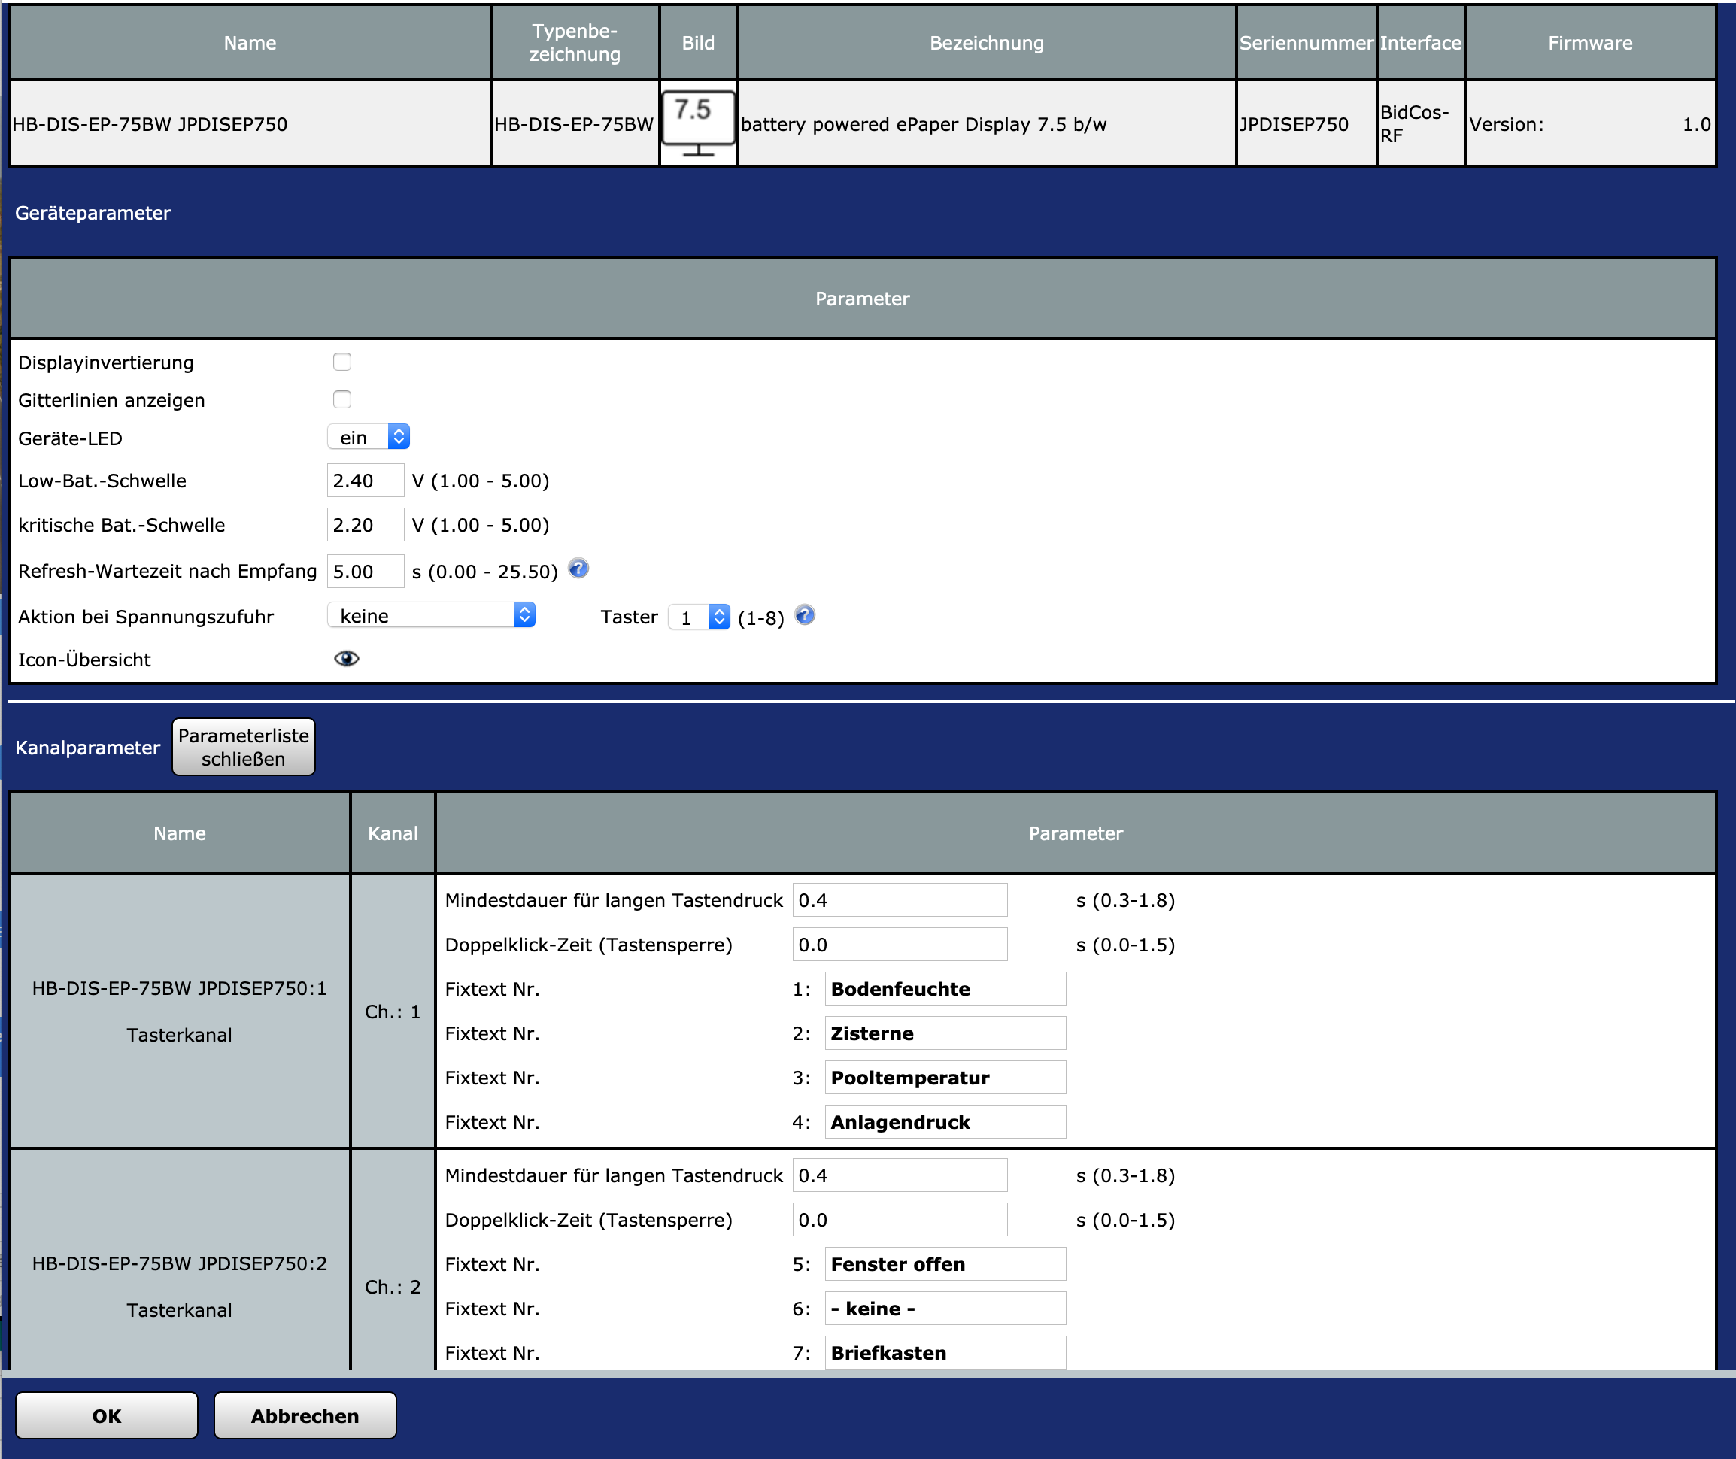Screen dimensions: 1736x1459
Task: Expand Aktion bei Spannungszufuhr dropdown
Action: [x=432, y=615]
